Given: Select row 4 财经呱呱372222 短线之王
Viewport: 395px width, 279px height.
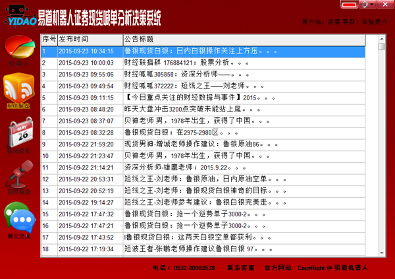Looking at the screenshot, I should click(203, 86).
